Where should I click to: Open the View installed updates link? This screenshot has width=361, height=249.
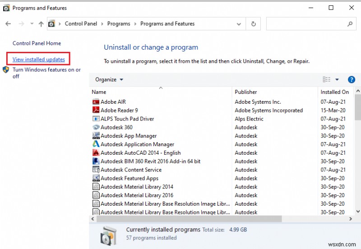click(x=39, y=60)
